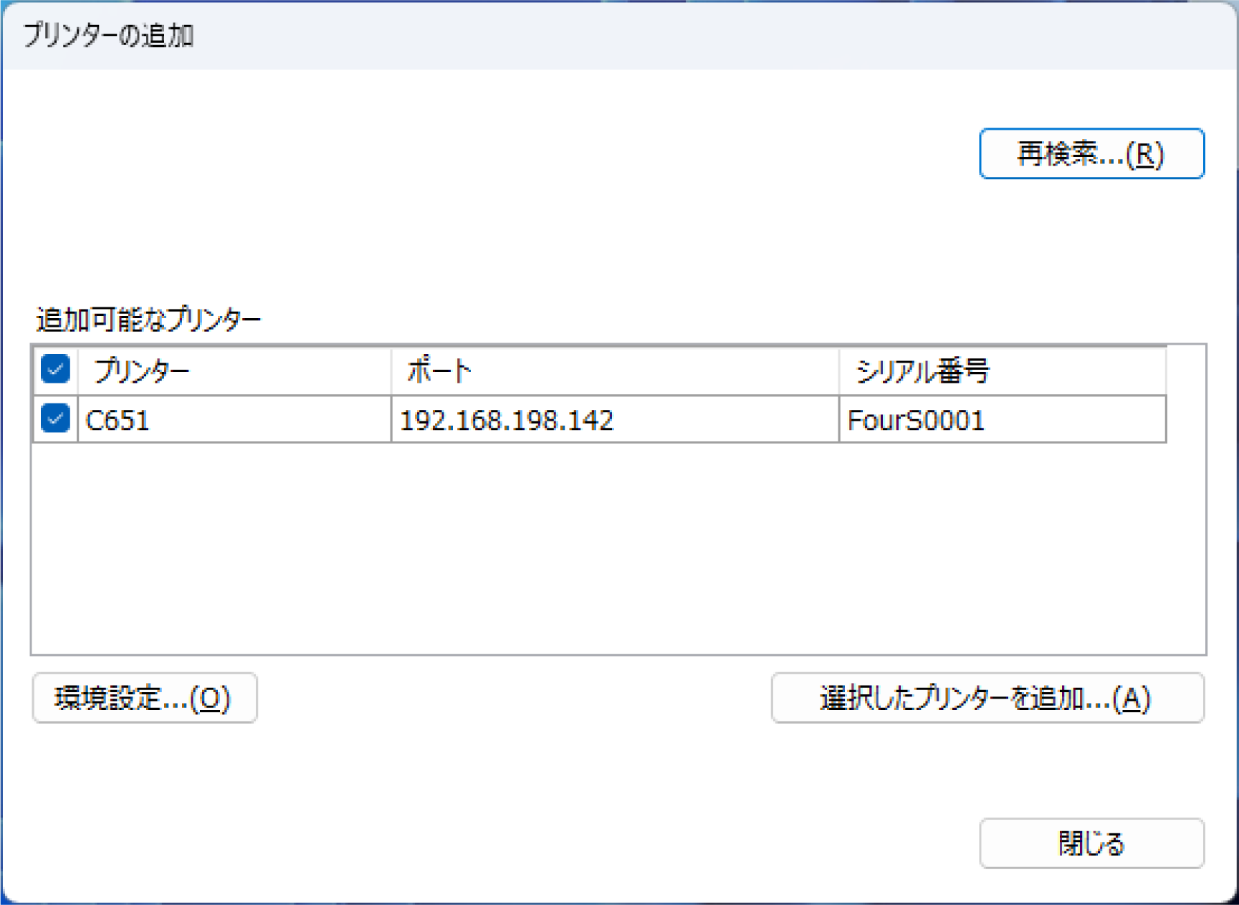Click right edge of シリアル番号 column header
The image size is (1239, 905).
coord(1165,371)
